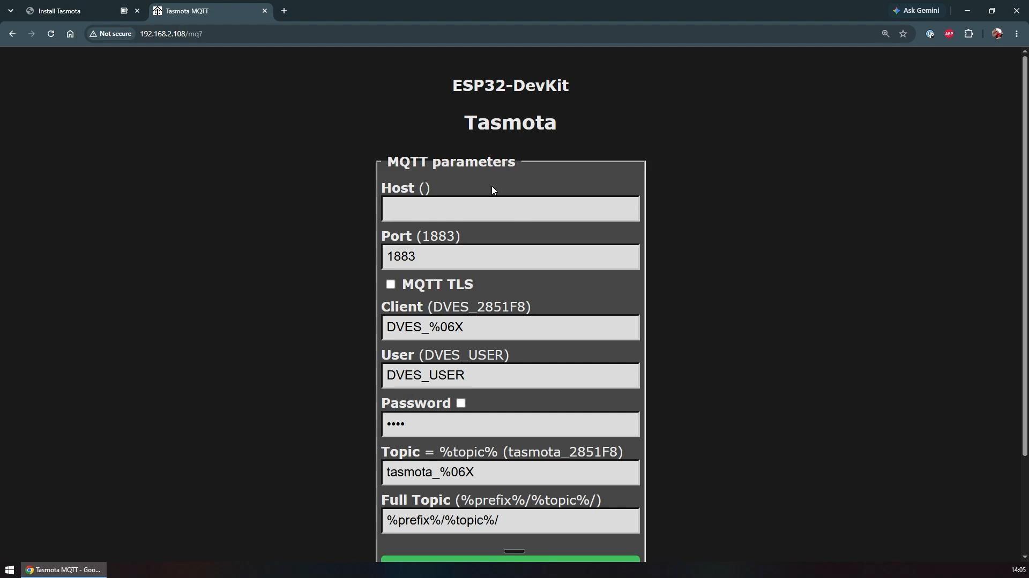Open the Chrome profile avatar
The image size is (1029, 578).
click(x=997, y=34)
